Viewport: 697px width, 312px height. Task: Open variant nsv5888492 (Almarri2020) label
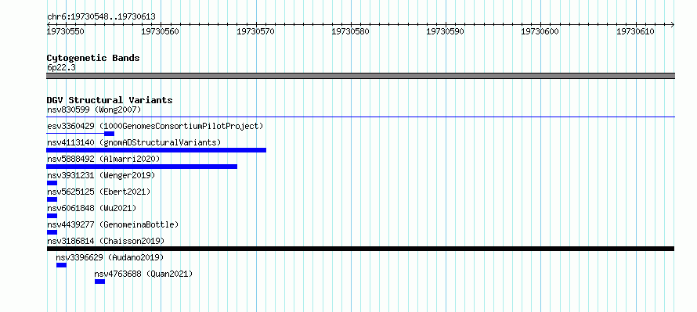click(x=103, y=159)
